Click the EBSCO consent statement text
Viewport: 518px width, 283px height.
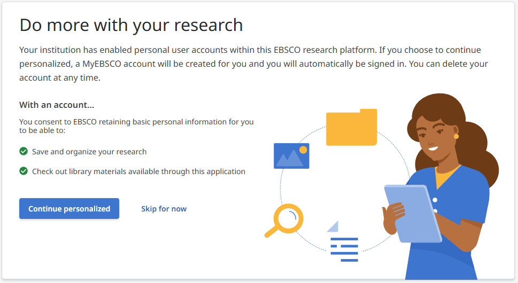136,126
